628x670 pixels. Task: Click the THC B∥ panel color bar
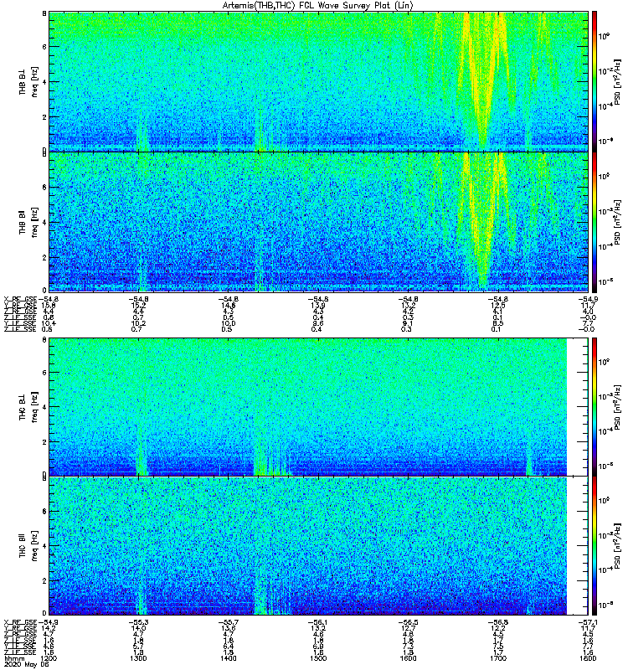tap(594, 546)
